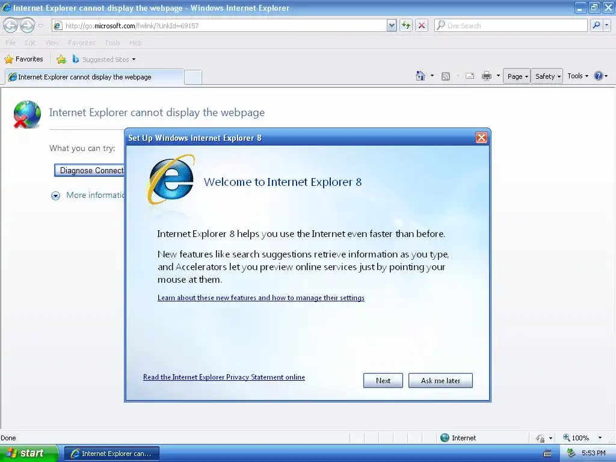Open the Safety command menu
This screenshot has height=462, width=616.
547,76
